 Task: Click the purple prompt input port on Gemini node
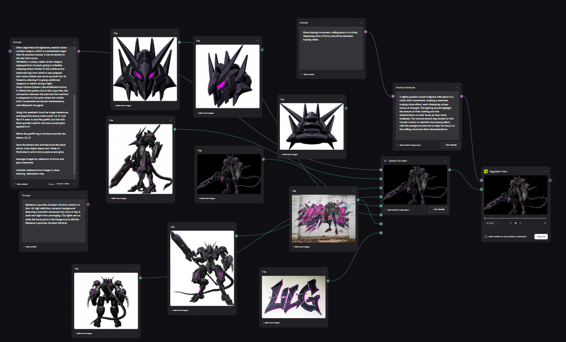[381, 170]
